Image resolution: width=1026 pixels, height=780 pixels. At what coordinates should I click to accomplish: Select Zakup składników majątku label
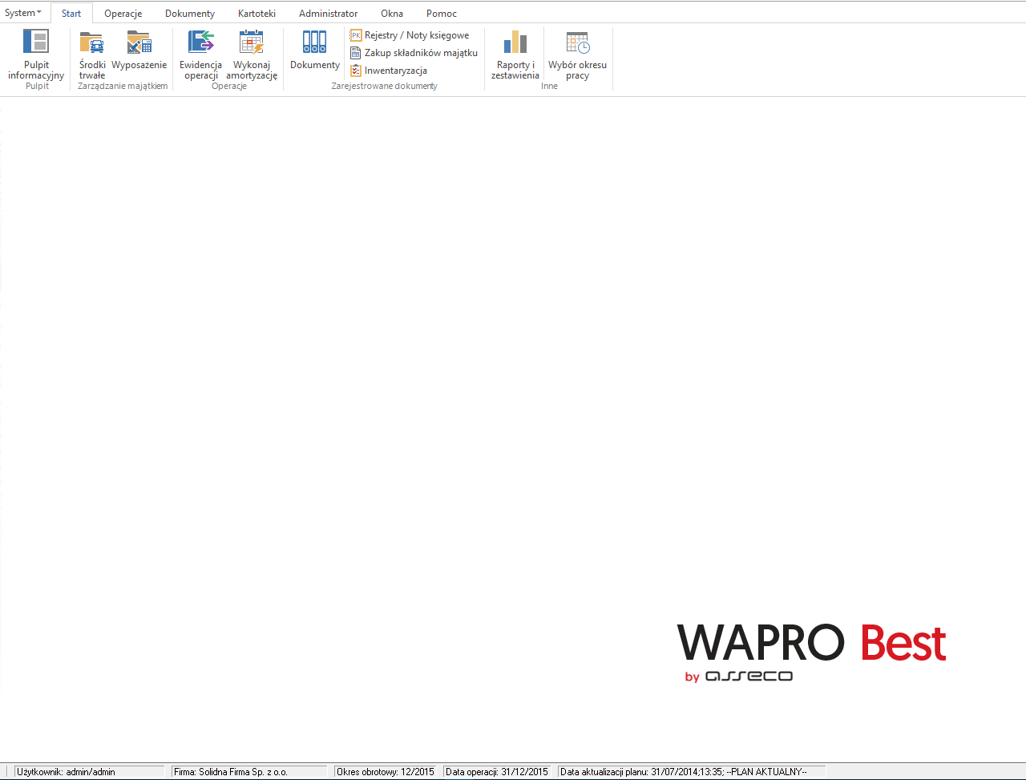click(x=421, y=53)
